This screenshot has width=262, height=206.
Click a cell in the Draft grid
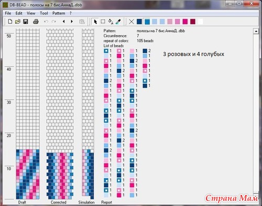click(28, 88)
